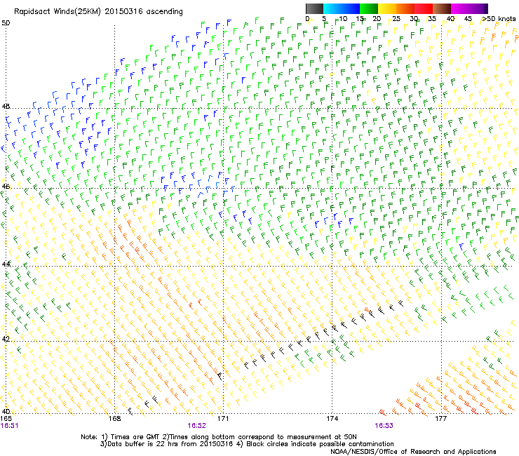
Task: Click the yellow 20-25 knots color segment
Action: (387, 8)
